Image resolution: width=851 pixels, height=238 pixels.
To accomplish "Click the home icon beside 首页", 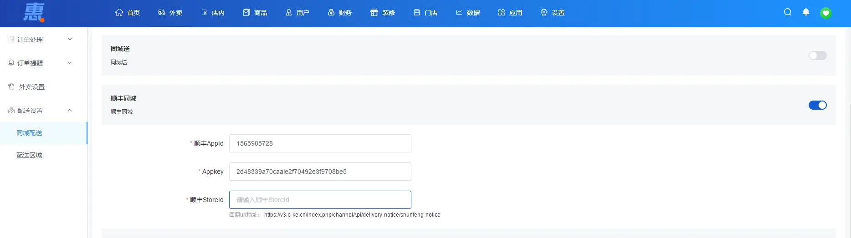I will click(x=119, y=12).
